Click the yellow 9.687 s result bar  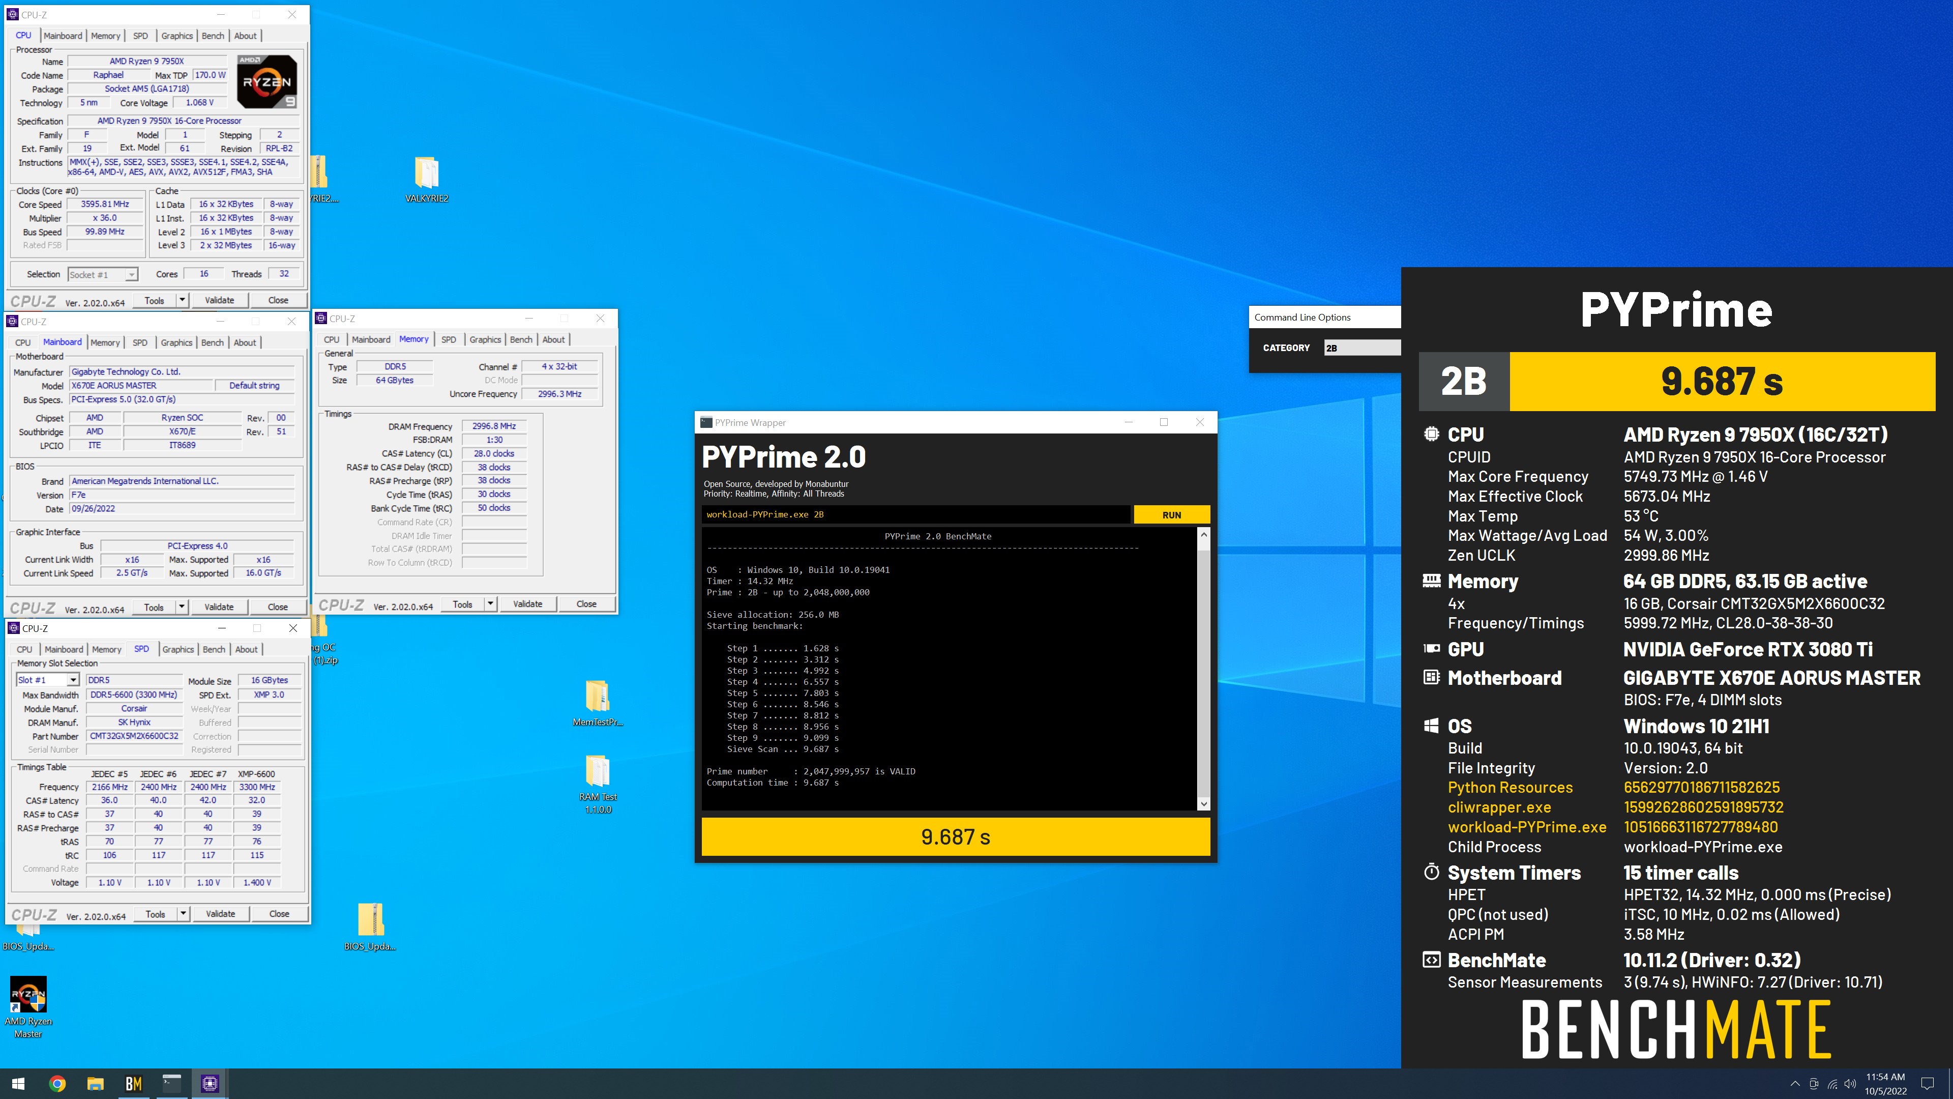tap(955, 836)
